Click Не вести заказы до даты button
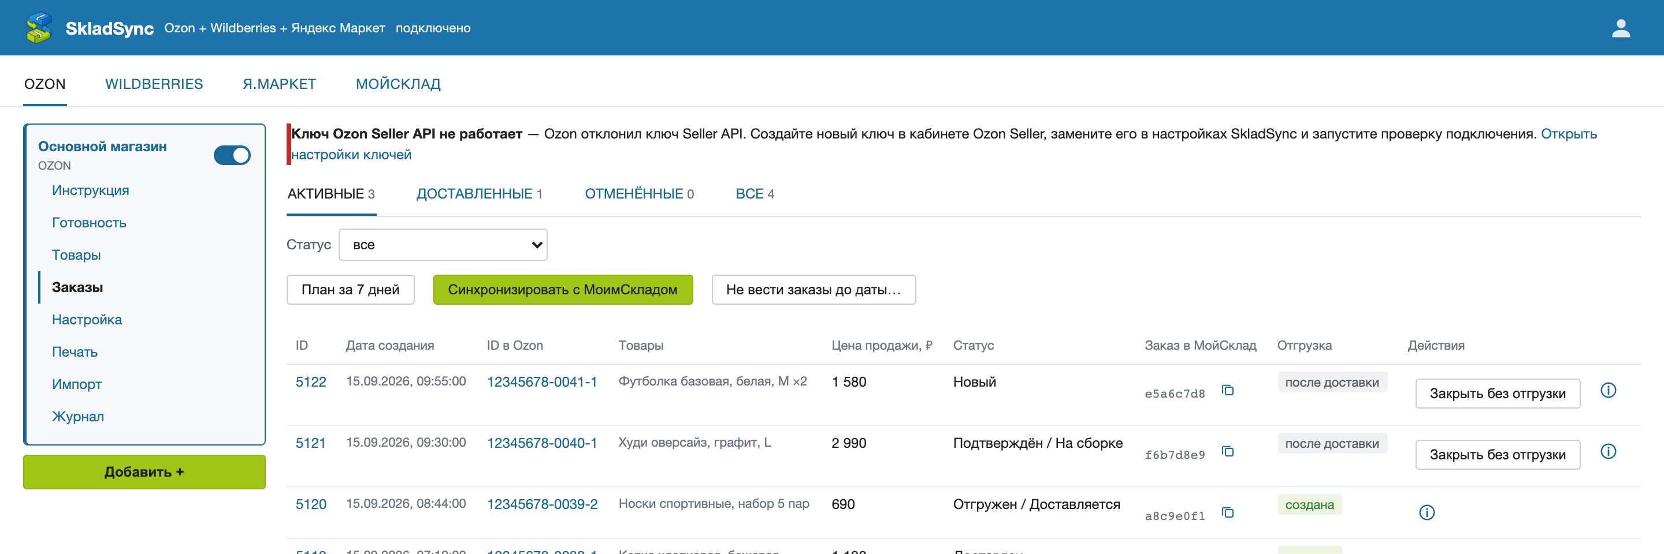Image resolution: width=1664 pixels, height=554 pixels. 814,290
